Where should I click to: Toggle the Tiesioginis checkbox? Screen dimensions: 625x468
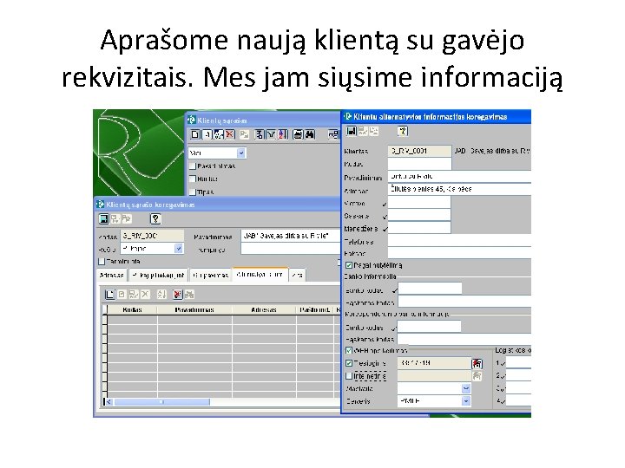pyautogui.click(x=349, y=363)
